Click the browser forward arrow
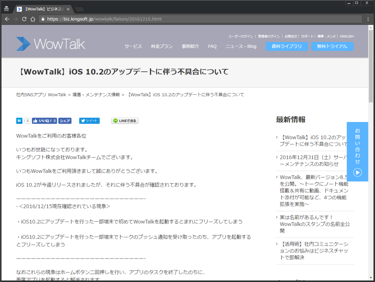Image resolution: width=375 pixels, height=282 pixels. tap(15, 19)
